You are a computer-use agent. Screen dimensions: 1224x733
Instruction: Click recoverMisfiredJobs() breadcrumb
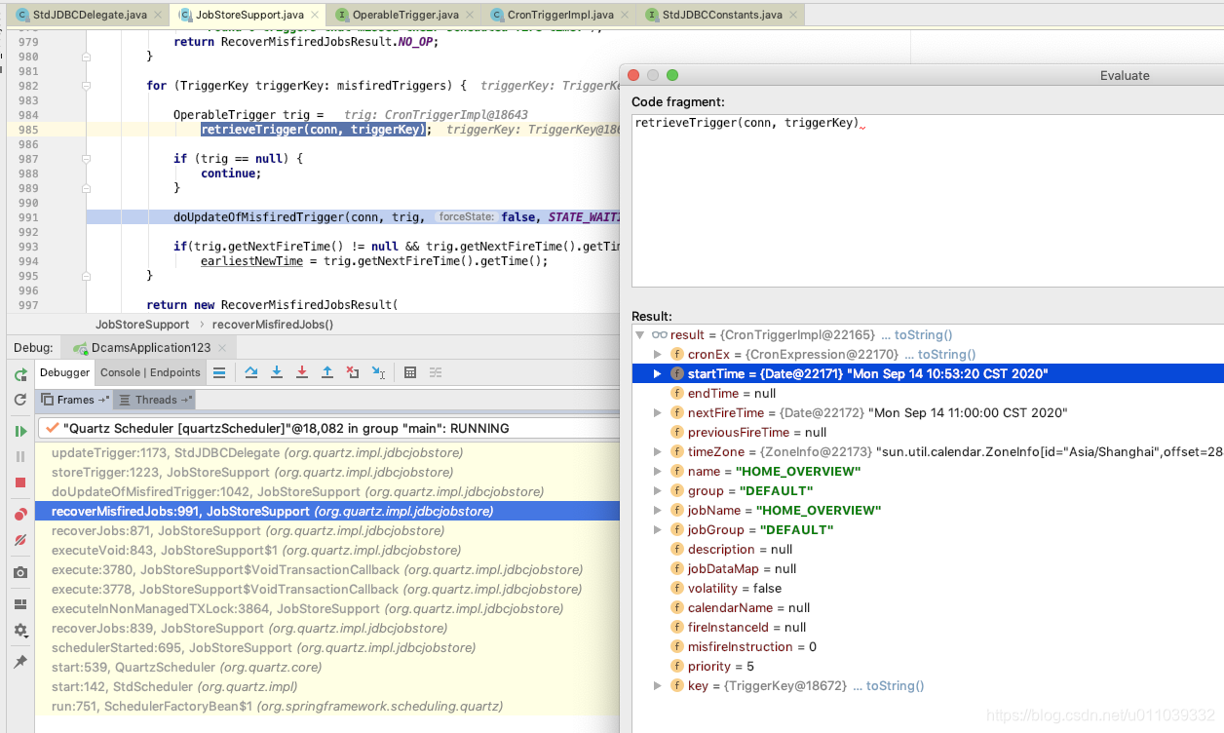[273, 325]
